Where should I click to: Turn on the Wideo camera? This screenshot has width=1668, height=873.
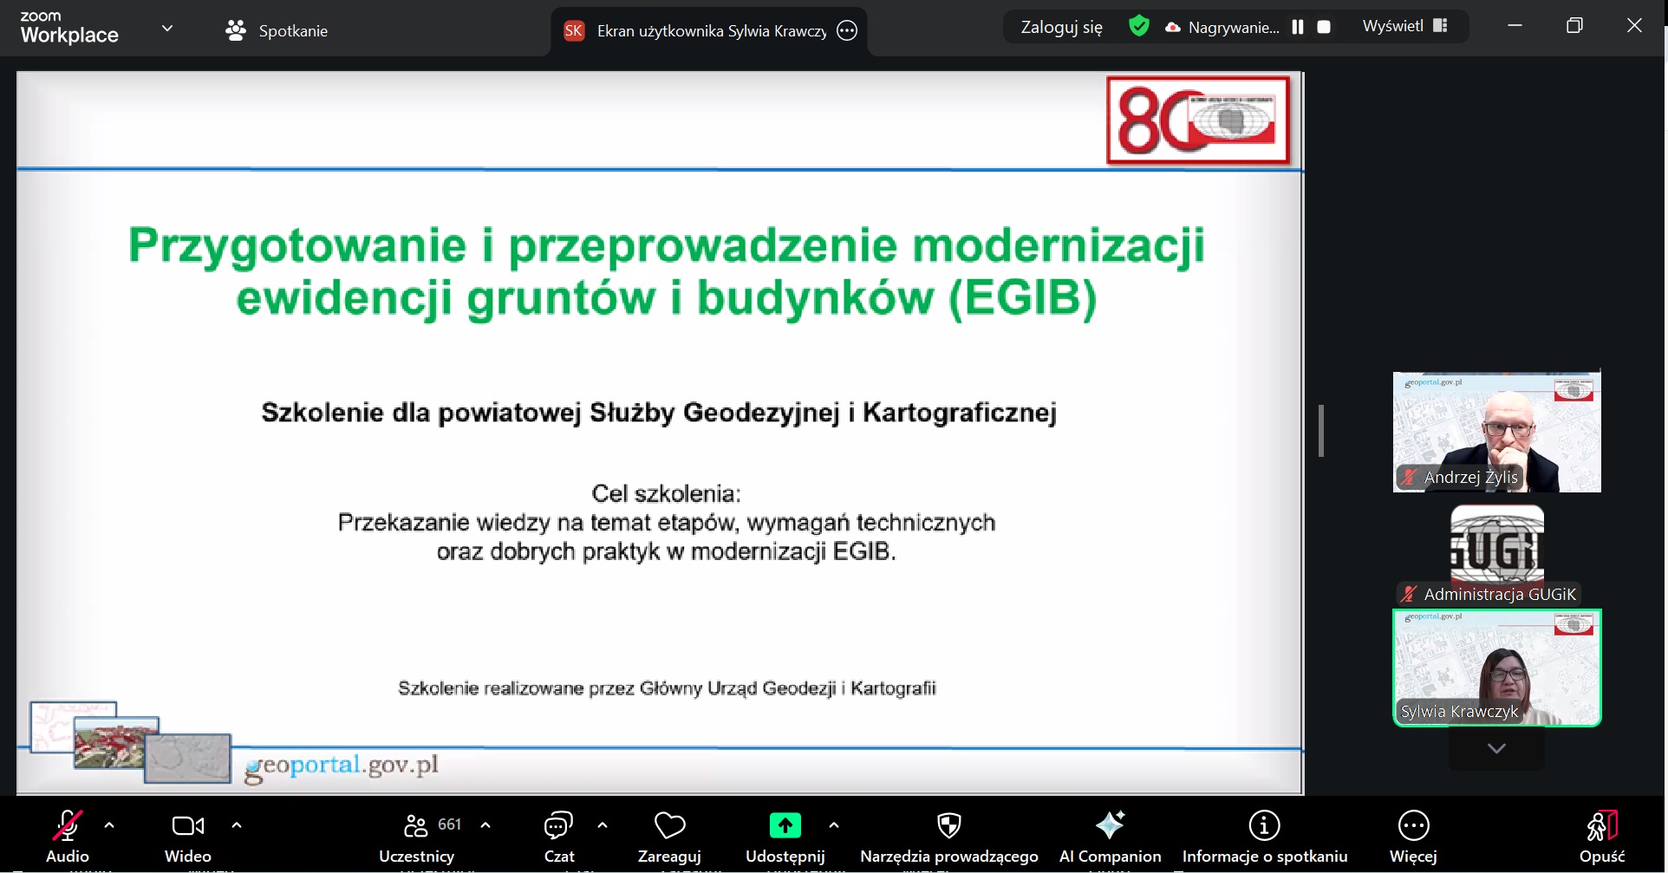coord(187,826)
